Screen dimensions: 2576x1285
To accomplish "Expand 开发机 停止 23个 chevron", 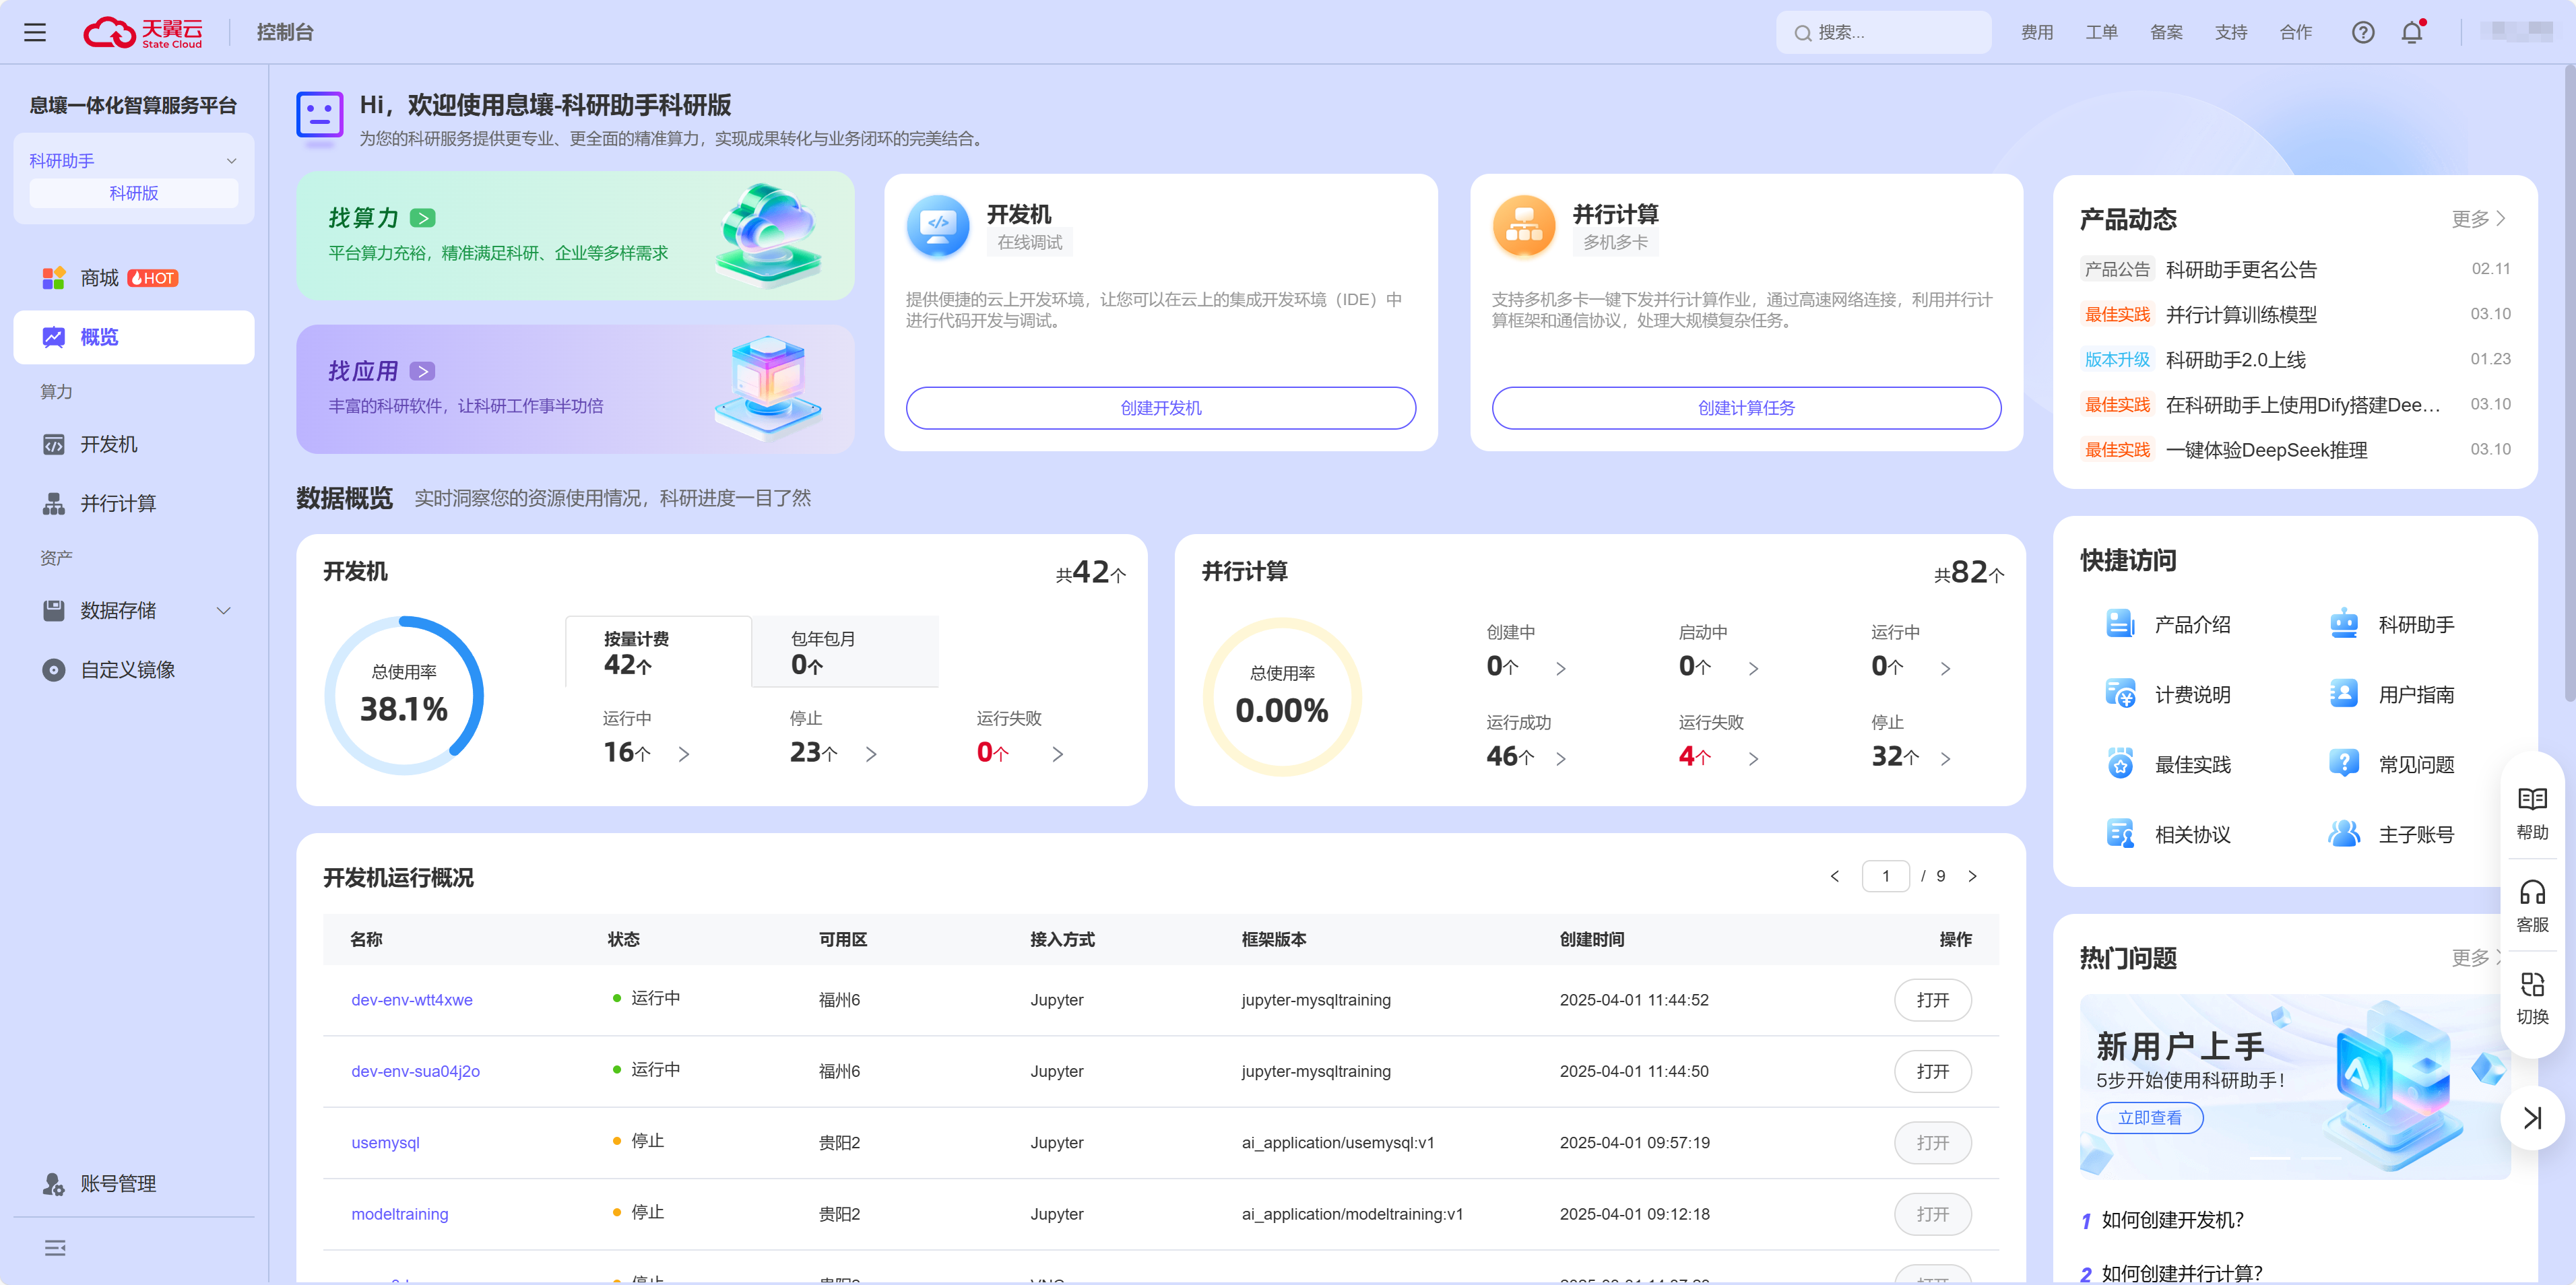I will 870,754.
